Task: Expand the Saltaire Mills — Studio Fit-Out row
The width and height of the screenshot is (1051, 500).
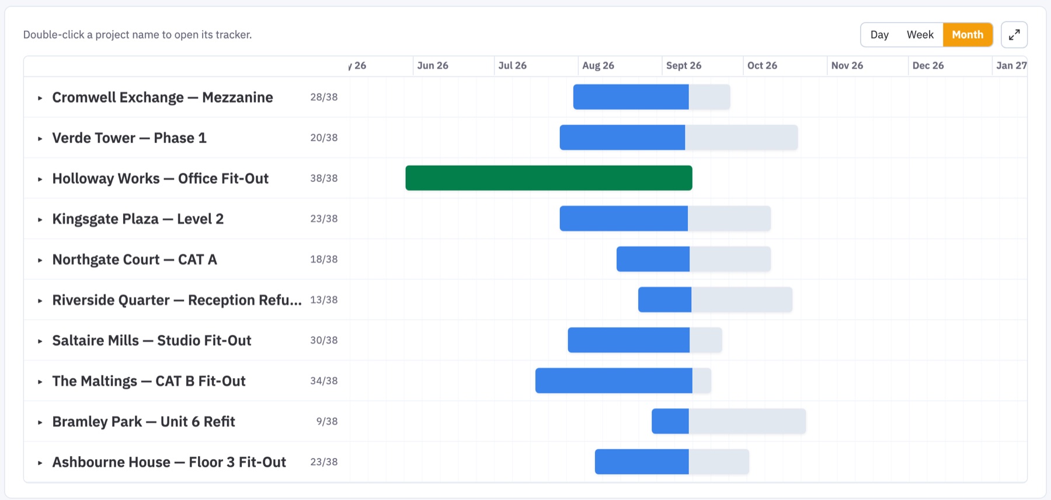Action: click(x=40, y=341)
